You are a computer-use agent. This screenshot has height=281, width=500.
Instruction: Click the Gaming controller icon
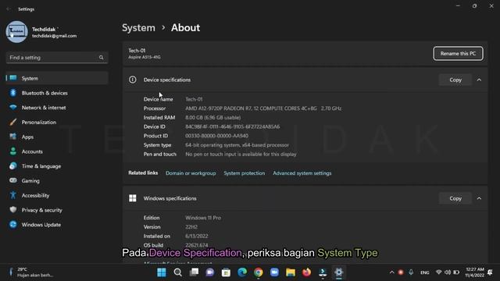pyautogui.click(x=13, y=180)
